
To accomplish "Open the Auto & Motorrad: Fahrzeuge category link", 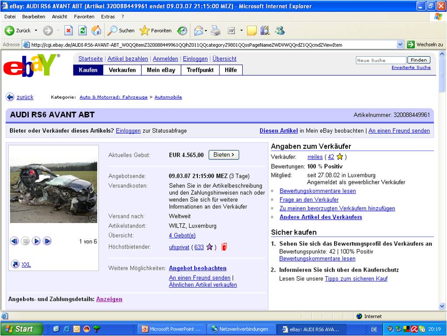I will point(113,97).
